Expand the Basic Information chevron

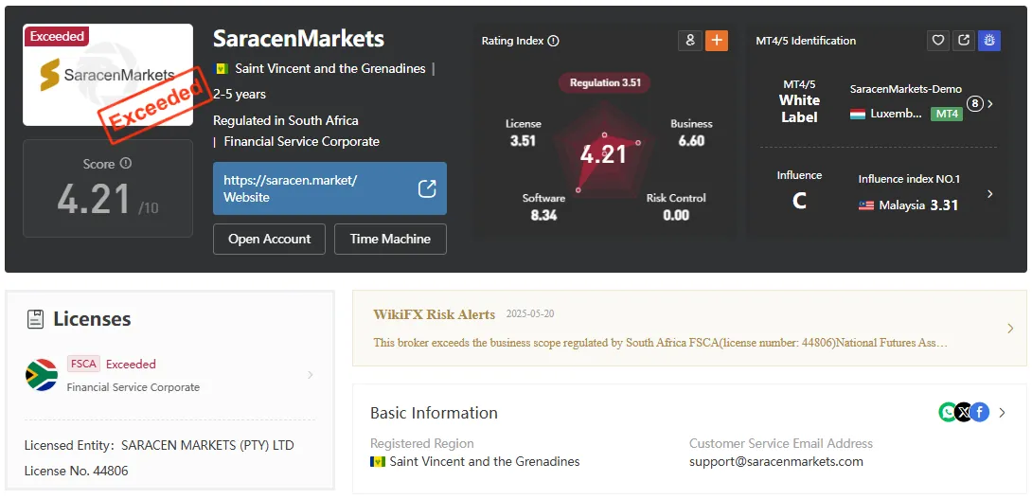pos(1003,413)
